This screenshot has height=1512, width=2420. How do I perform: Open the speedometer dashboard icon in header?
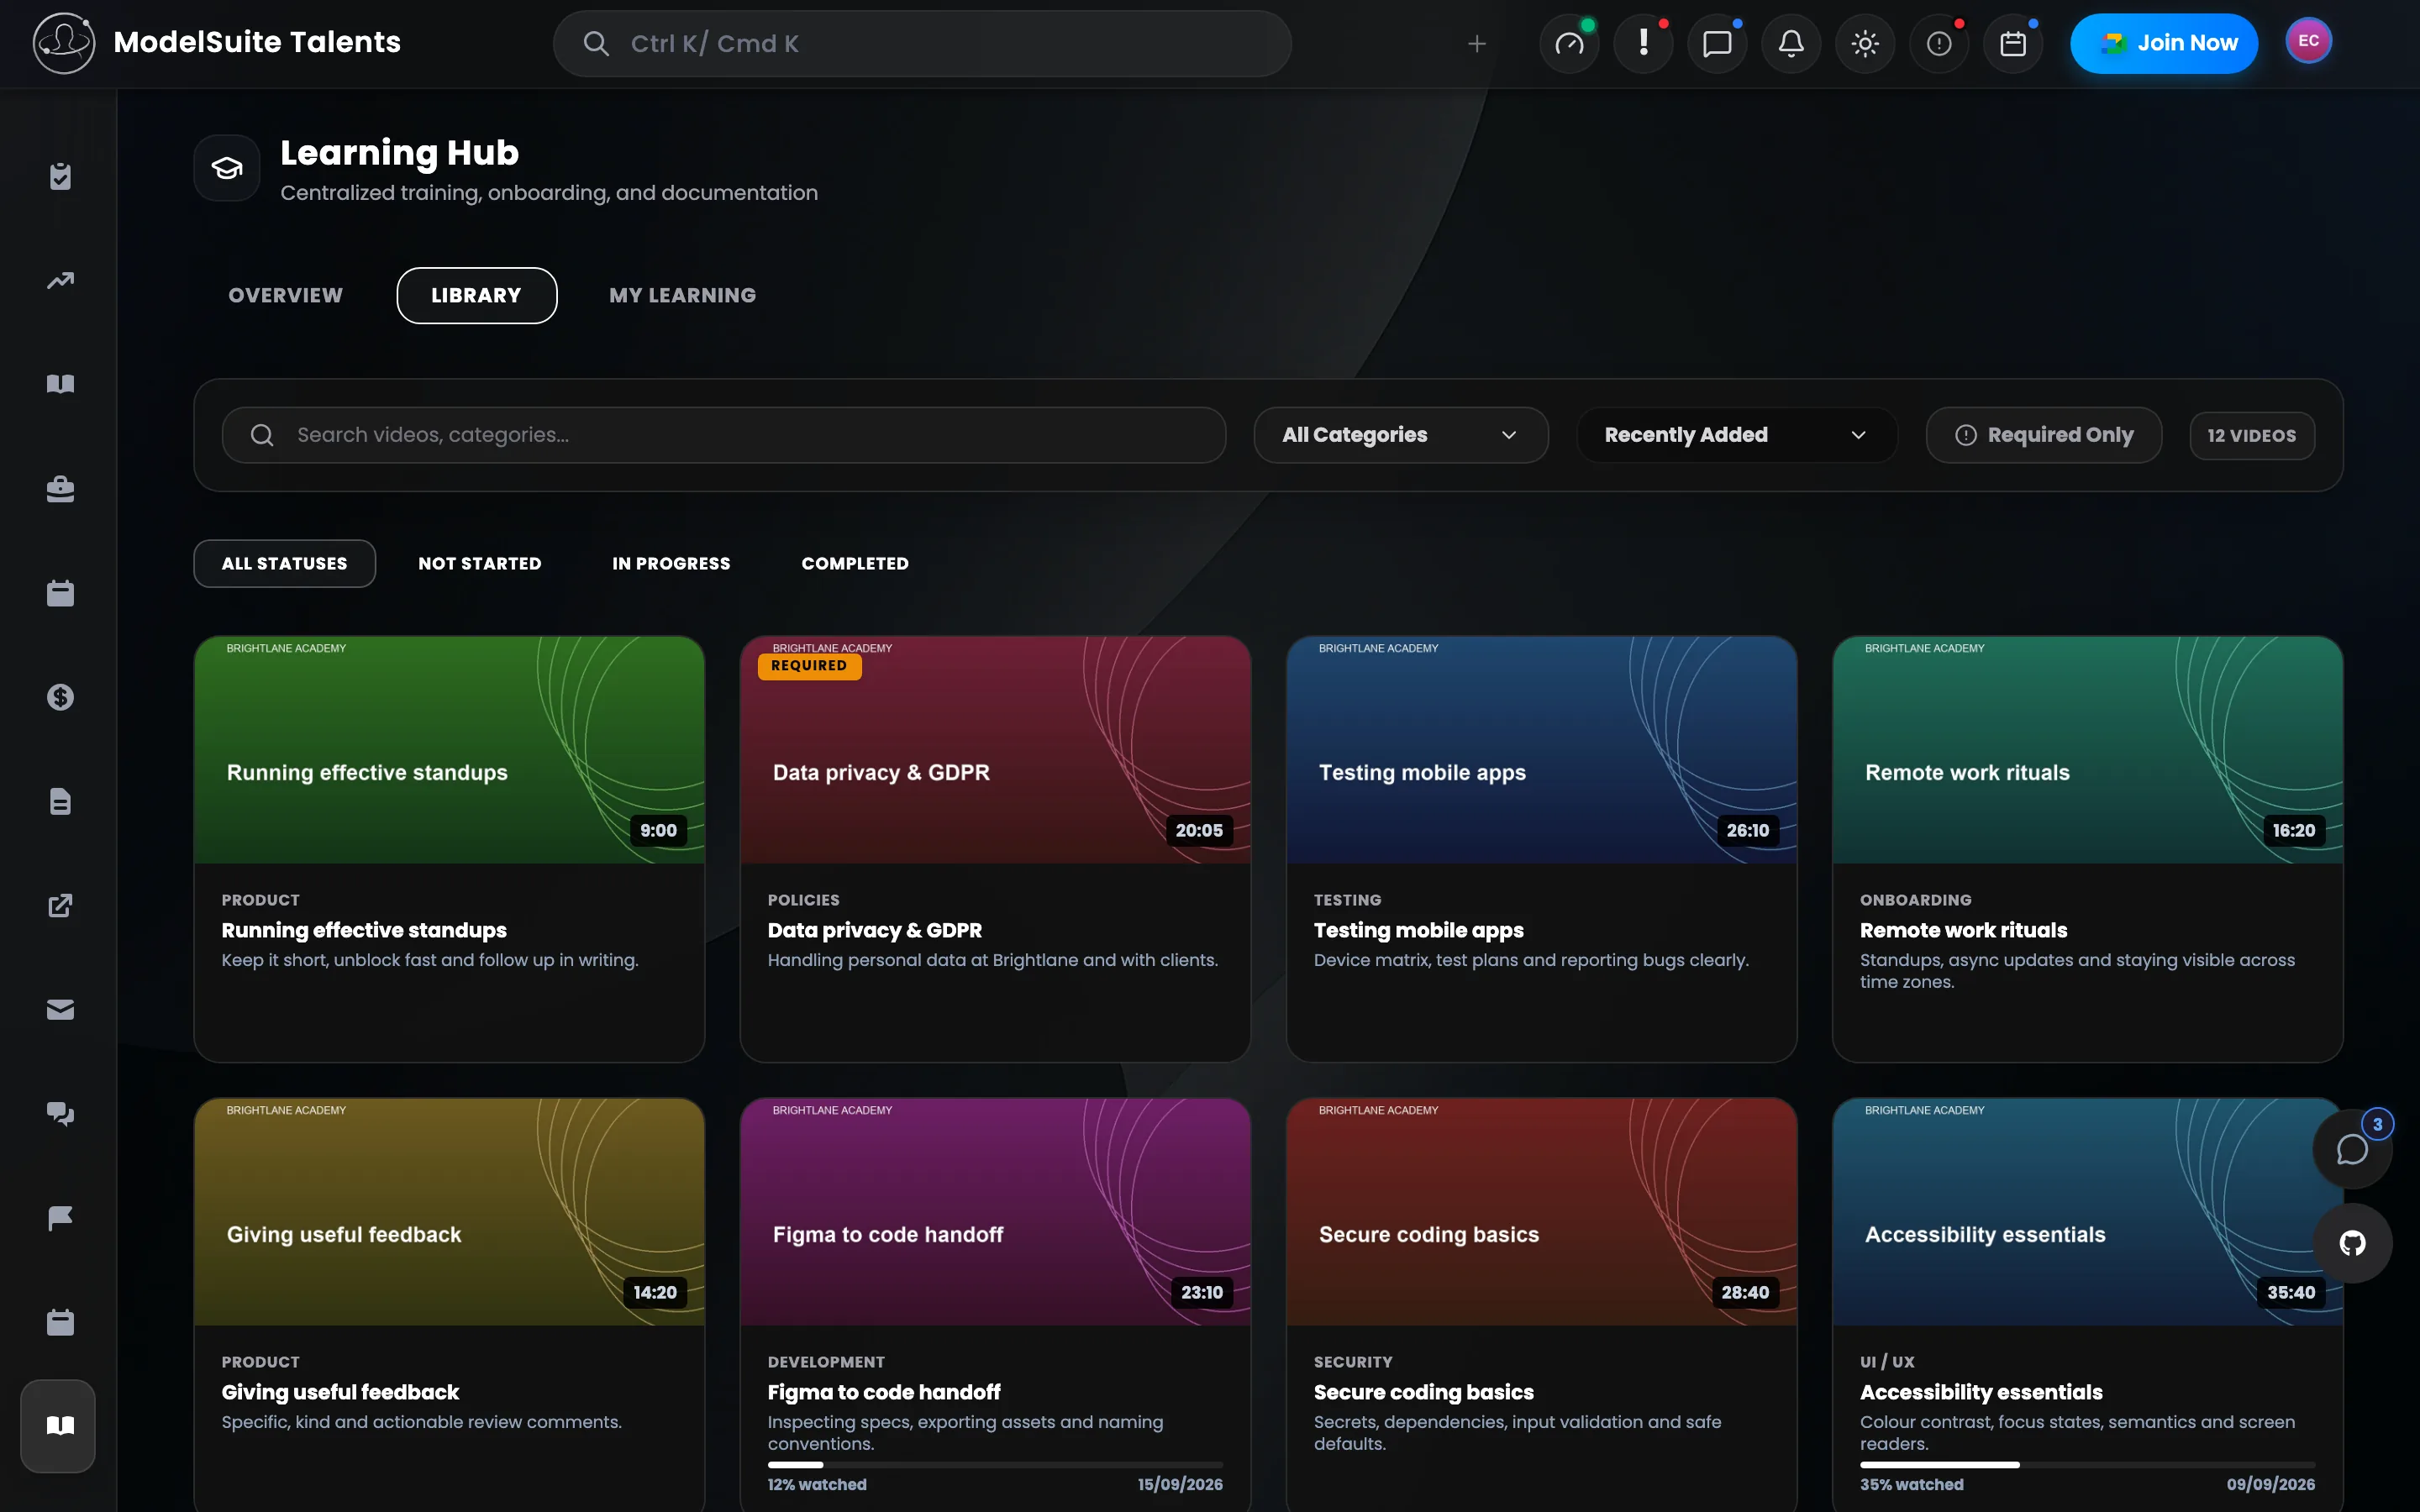pos(1569,44)
